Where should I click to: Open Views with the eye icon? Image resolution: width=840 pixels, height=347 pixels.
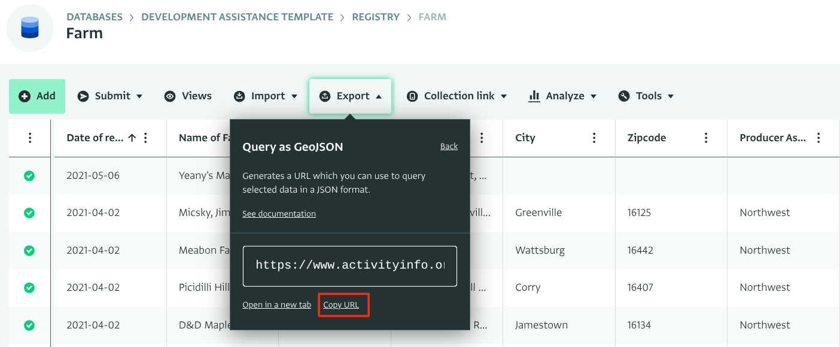coord(188,96)
